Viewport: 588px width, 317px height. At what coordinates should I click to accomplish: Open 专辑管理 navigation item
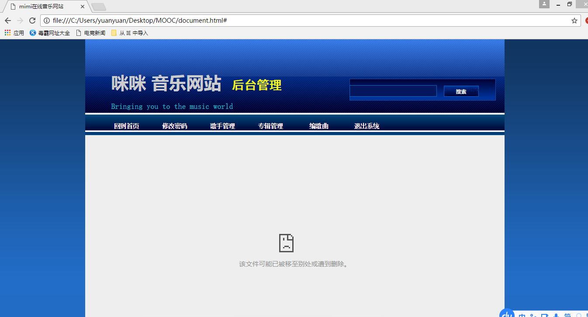pos(271,126)
